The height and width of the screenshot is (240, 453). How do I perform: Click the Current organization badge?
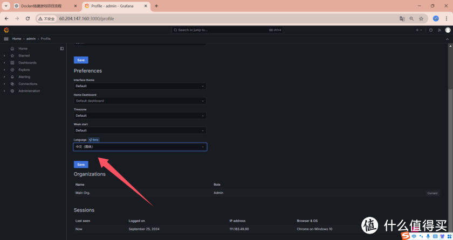tap(432, 193)
